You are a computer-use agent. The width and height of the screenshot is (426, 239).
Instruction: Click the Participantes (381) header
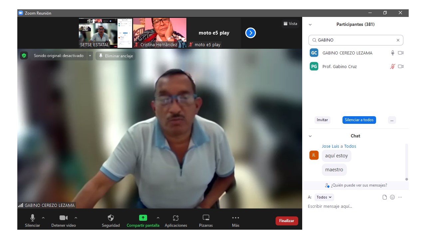[355, 25]
